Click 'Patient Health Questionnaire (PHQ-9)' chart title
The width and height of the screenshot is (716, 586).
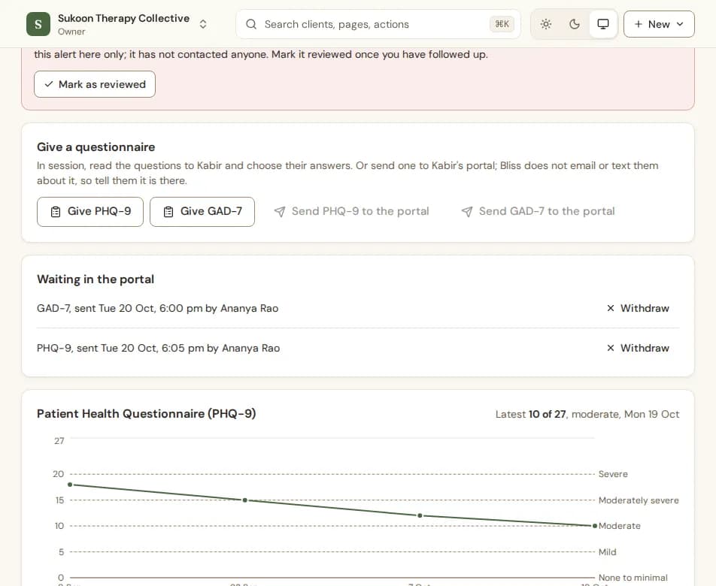146,414
